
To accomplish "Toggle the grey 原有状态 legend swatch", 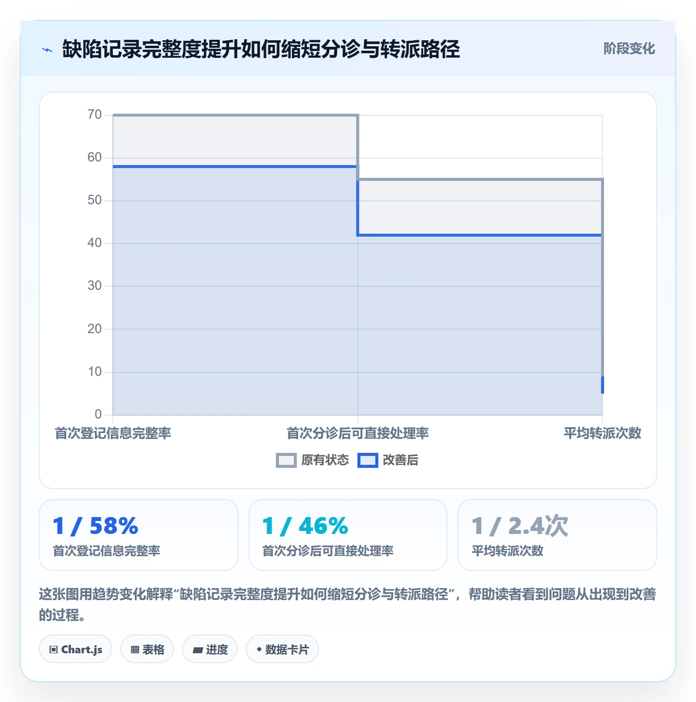I will tap(286, 460).
